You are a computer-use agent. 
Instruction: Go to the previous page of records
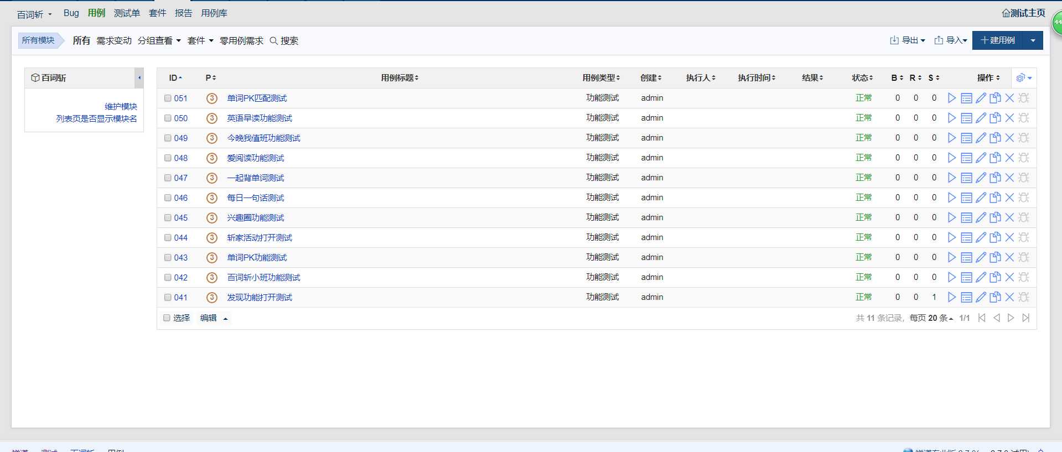pyautogui.click(x=997, y=318)
